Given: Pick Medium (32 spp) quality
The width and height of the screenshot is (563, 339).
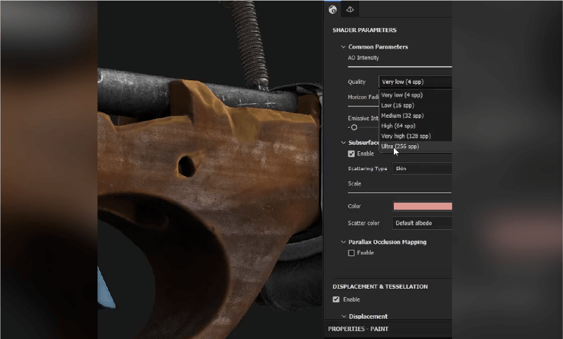Looking at the screenshot, I should click(x=402, y=115).
